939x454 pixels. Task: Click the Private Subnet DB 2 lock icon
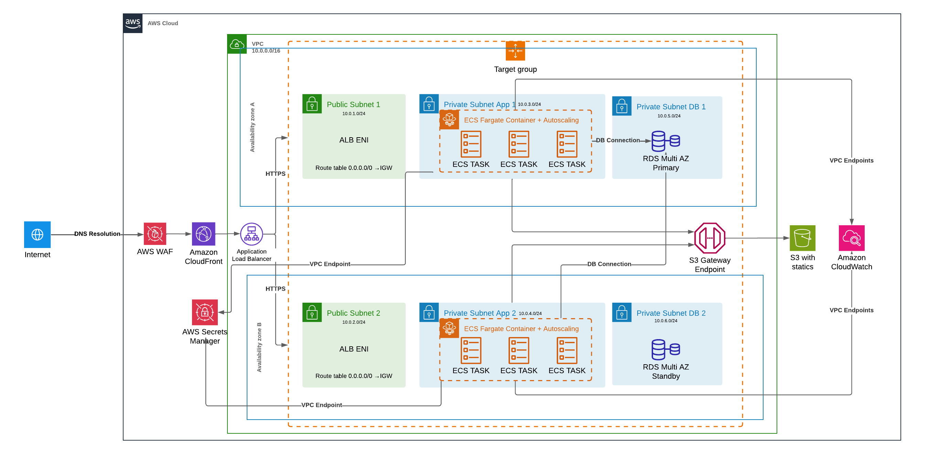pyautogui.click(x=622, y=312)
